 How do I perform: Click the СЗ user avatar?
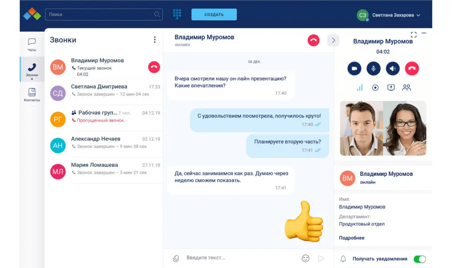tap(362, 15)
